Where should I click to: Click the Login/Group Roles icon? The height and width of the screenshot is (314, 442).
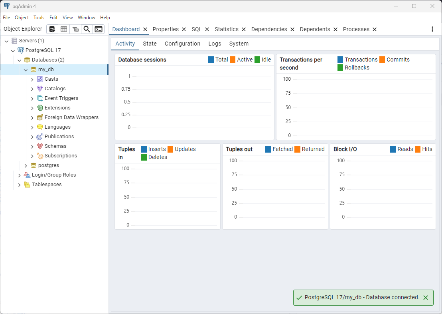click(27, 175)
